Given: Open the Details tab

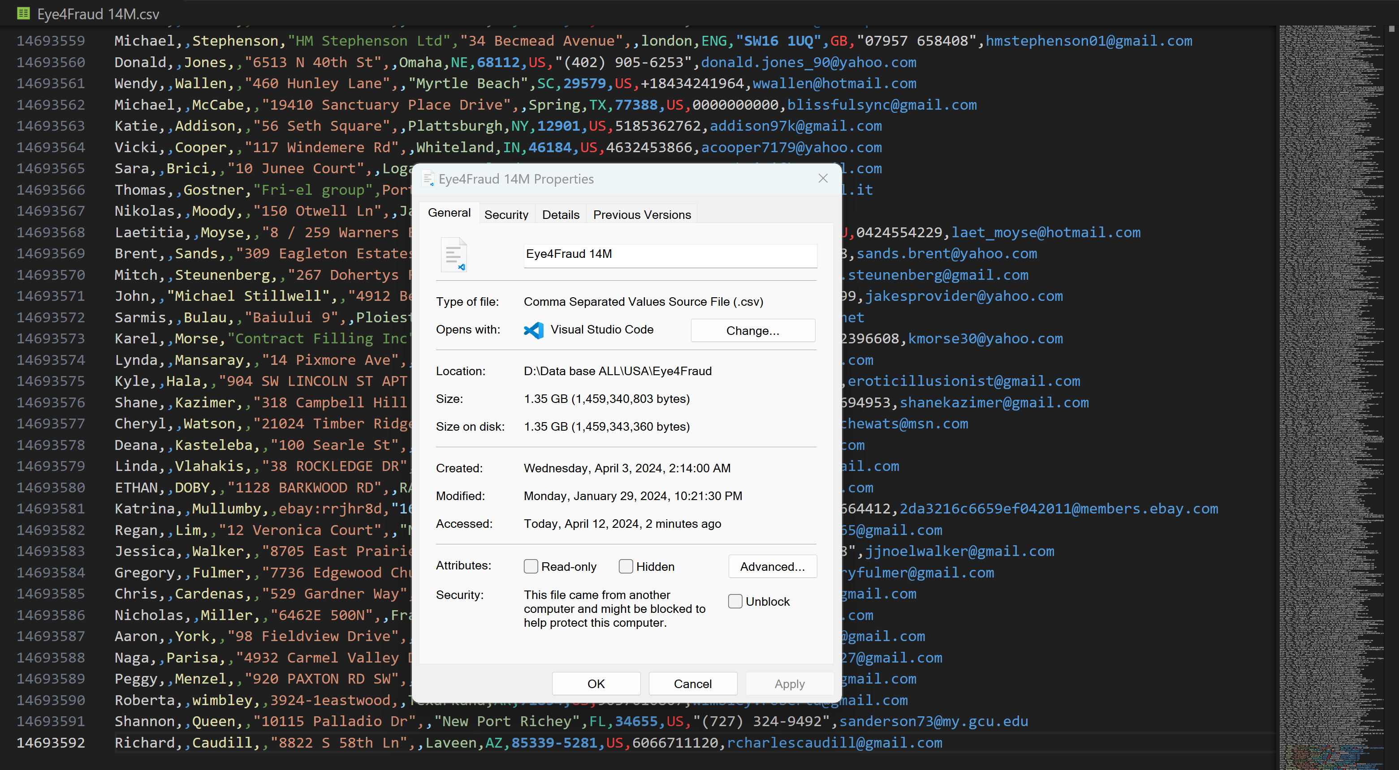Looking at the screenshot, I should (x=561, y=214).
